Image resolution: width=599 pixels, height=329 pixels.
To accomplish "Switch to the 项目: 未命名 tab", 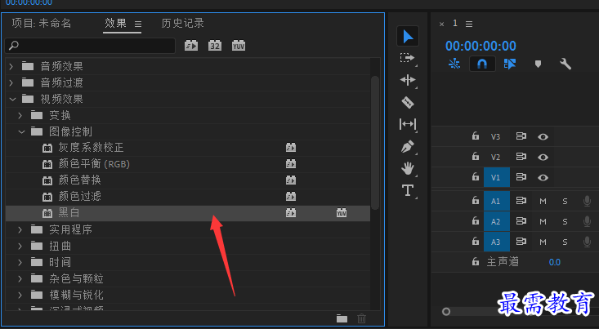I will coord(41,24).
